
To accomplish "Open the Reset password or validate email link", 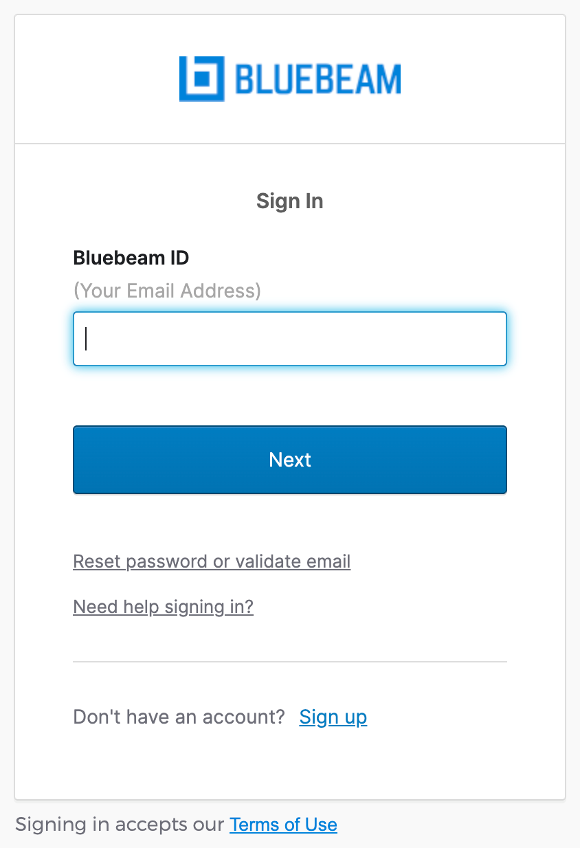I will pyautogui.click(x=211, y=561).
